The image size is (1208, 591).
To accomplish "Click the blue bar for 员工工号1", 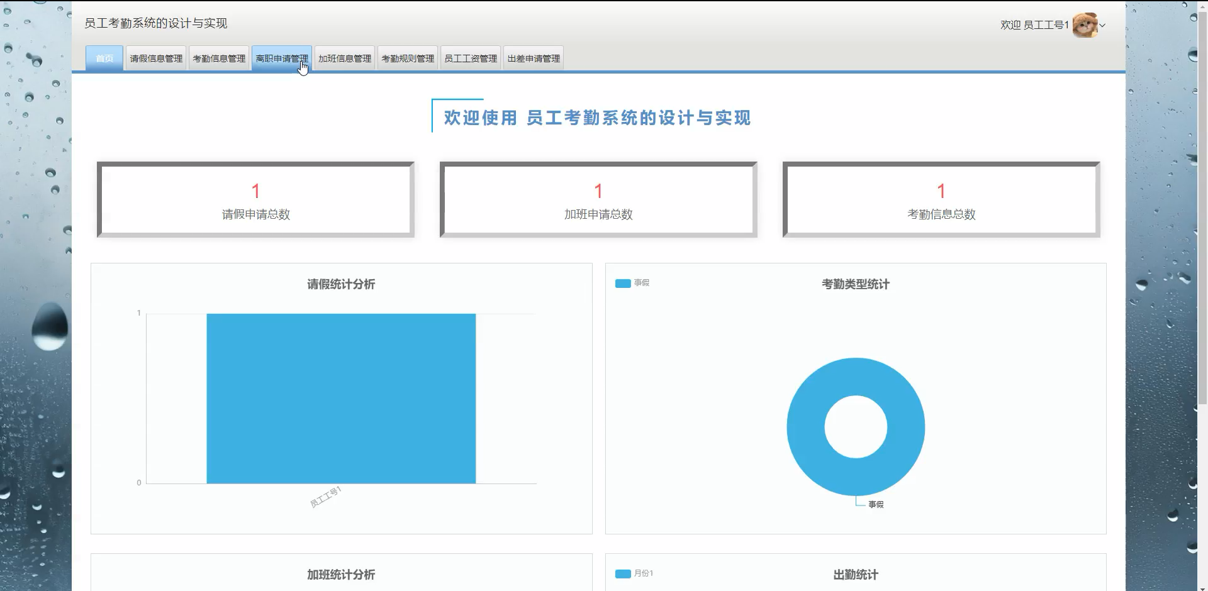I will point(341,399).
